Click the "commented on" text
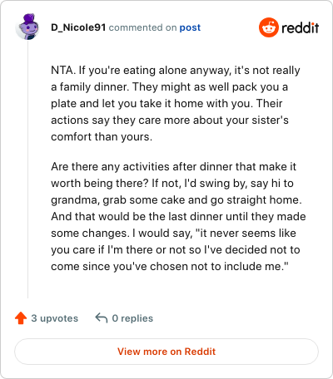Image resolution: width=333 pixels, height=379 pixels. tap(142, 27)
